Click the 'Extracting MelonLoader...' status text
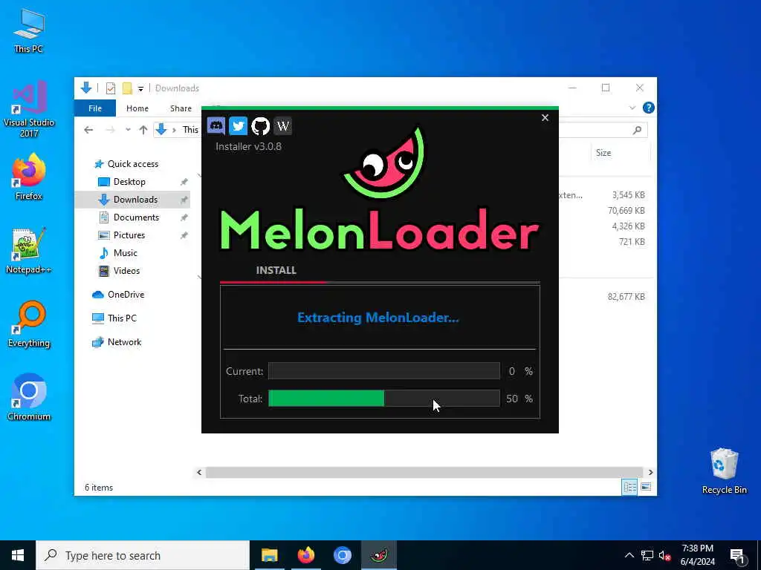Image resolution: width=761 pixels, height=570 pixels. click(378, 318)
